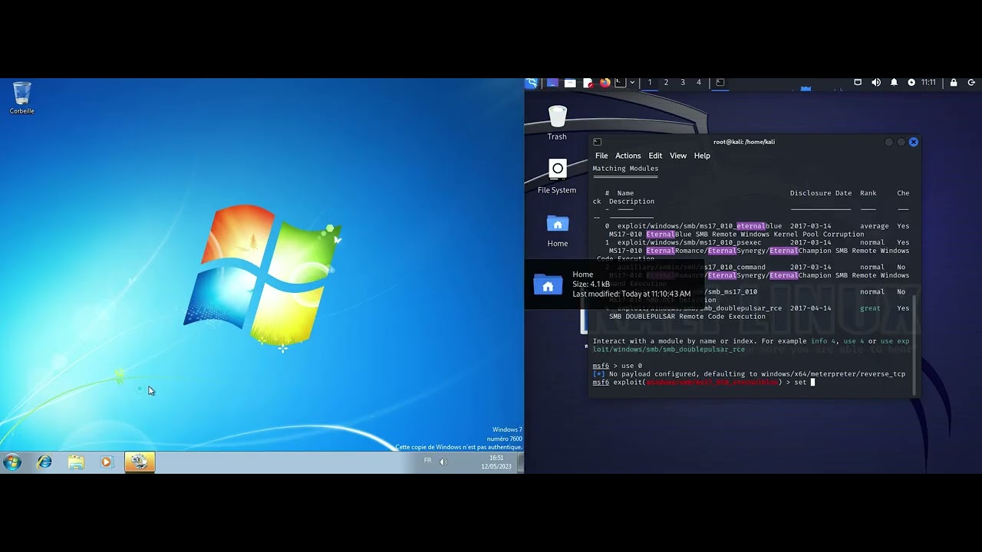Image resolution: width=982 pixels, height=552 pixels.
Task: Open the terminal launcher in Kali panel
Action: 620,83
